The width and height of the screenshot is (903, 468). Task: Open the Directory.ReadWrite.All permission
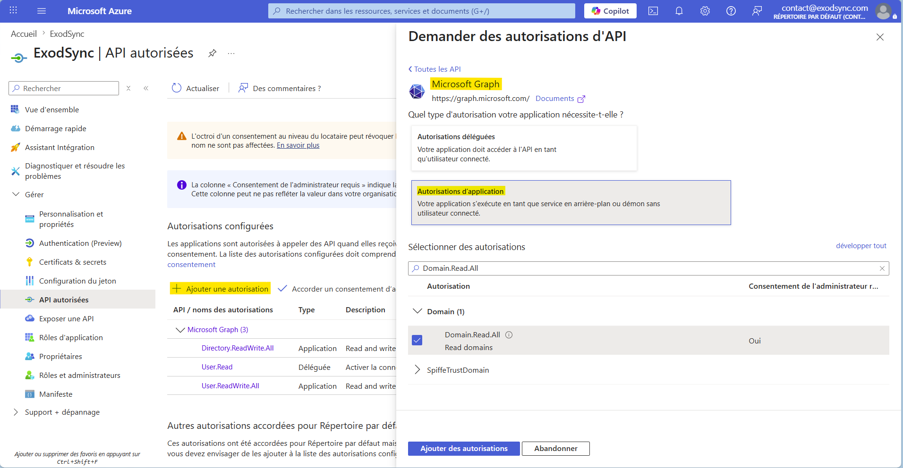pyautogui.click(x=238, y=348)
